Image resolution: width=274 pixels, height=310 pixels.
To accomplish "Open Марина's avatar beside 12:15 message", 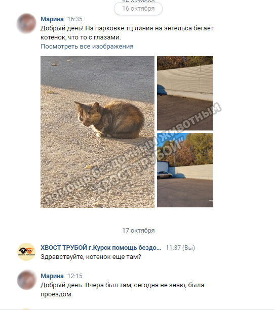I will coord(26,280).
